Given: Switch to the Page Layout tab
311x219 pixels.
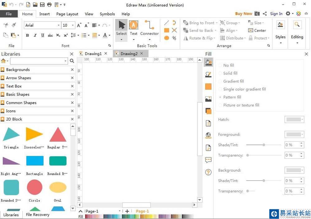Looking at the screenshot, I should pyautogui.click(x=67, y=14).
